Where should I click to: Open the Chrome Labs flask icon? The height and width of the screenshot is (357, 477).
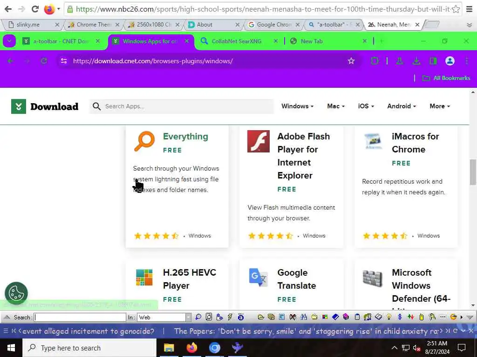coord(400,61)
